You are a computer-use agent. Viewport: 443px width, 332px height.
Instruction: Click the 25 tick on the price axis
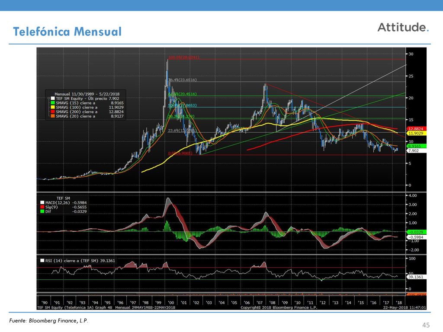click(x=411, y=76)
